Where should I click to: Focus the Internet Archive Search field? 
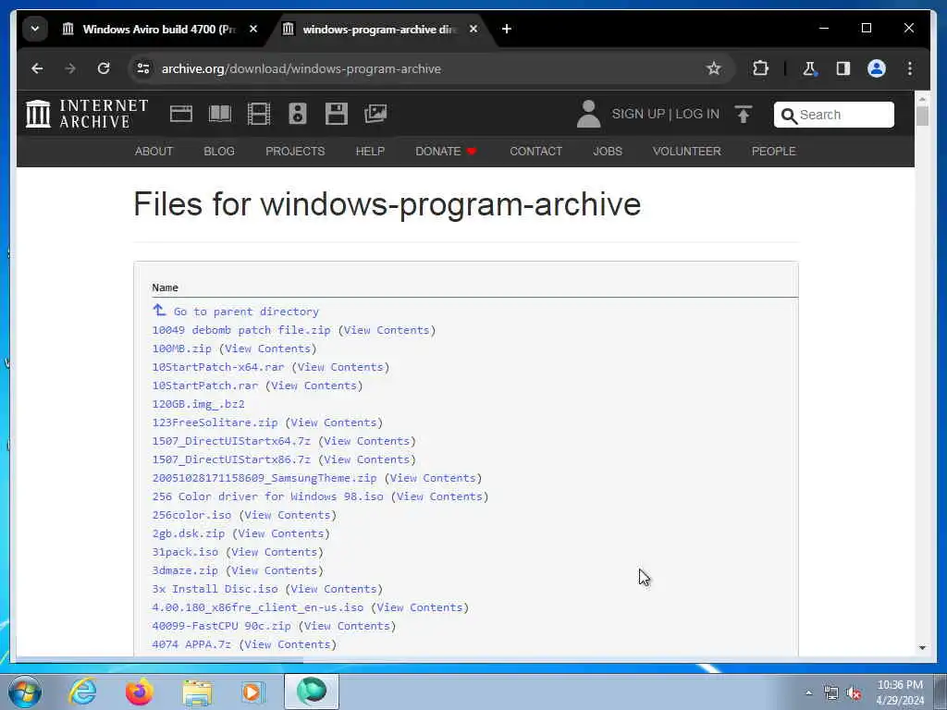coord(833,115)
